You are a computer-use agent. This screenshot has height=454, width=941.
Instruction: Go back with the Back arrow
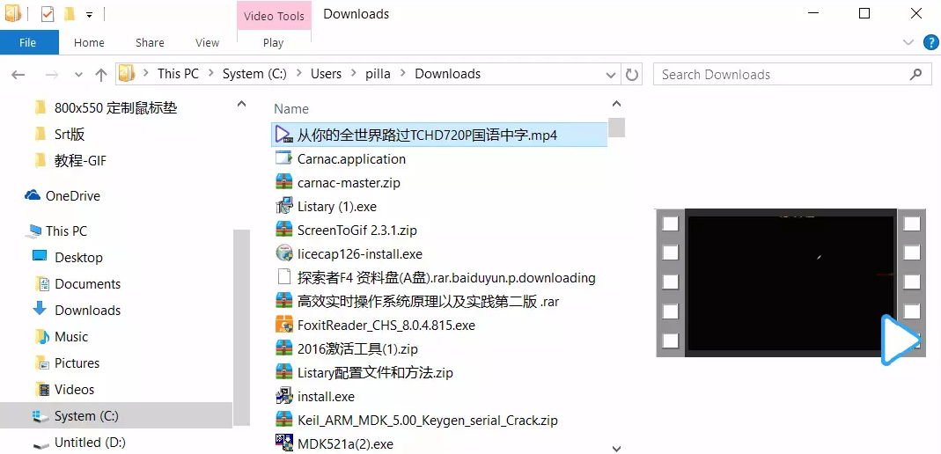point(18,75)
